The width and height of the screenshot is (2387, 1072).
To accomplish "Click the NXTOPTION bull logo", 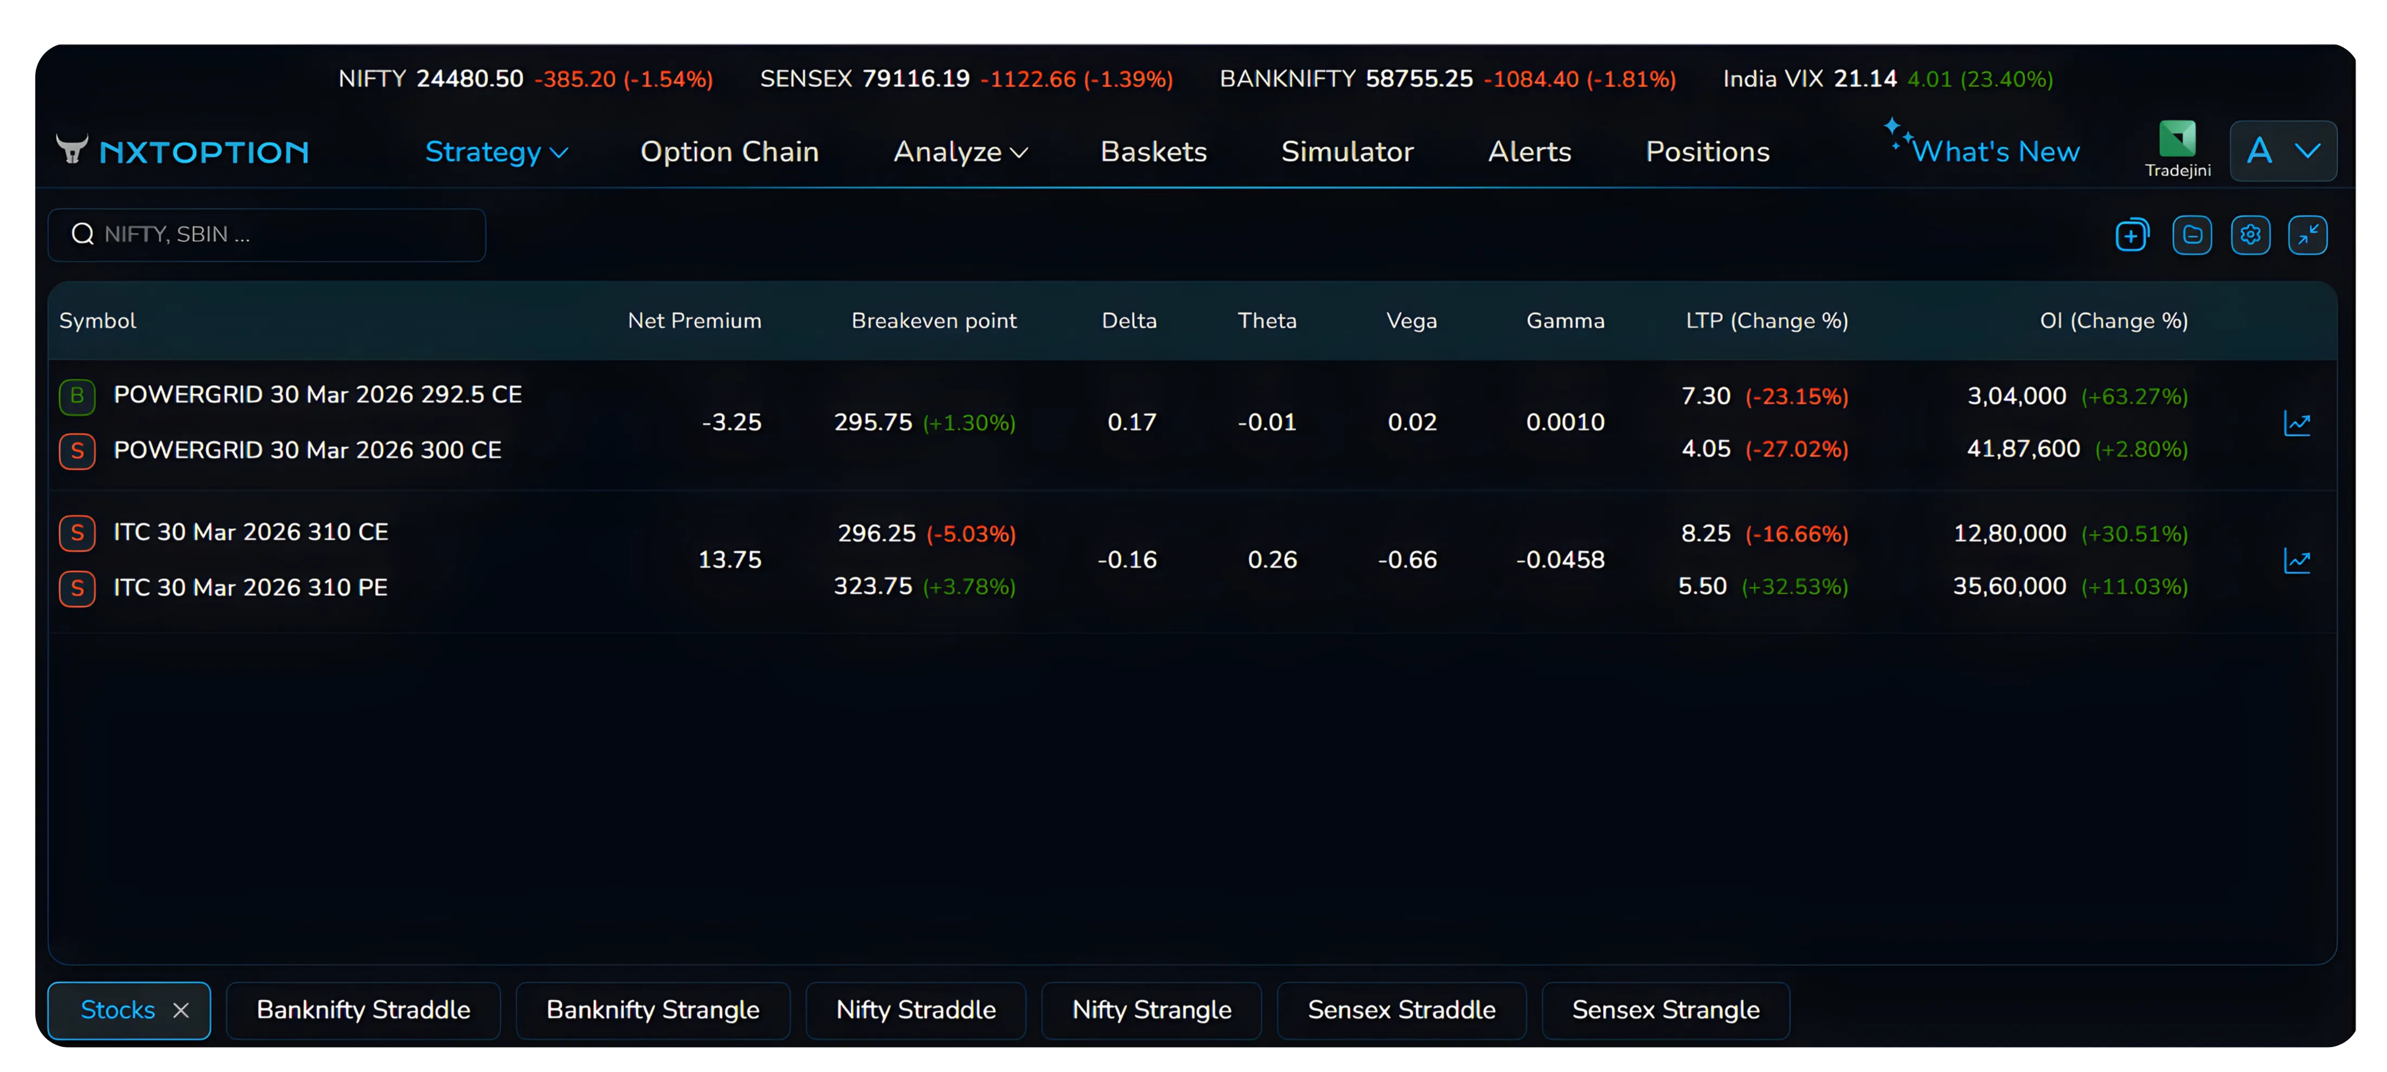I will pos(72,149).
